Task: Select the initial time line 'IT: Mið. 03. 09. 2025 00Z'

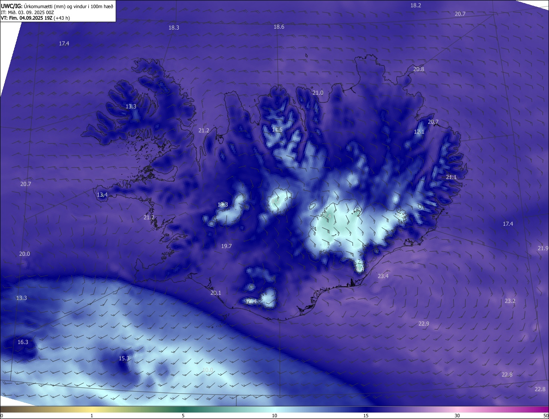Action: pos(27,12)
